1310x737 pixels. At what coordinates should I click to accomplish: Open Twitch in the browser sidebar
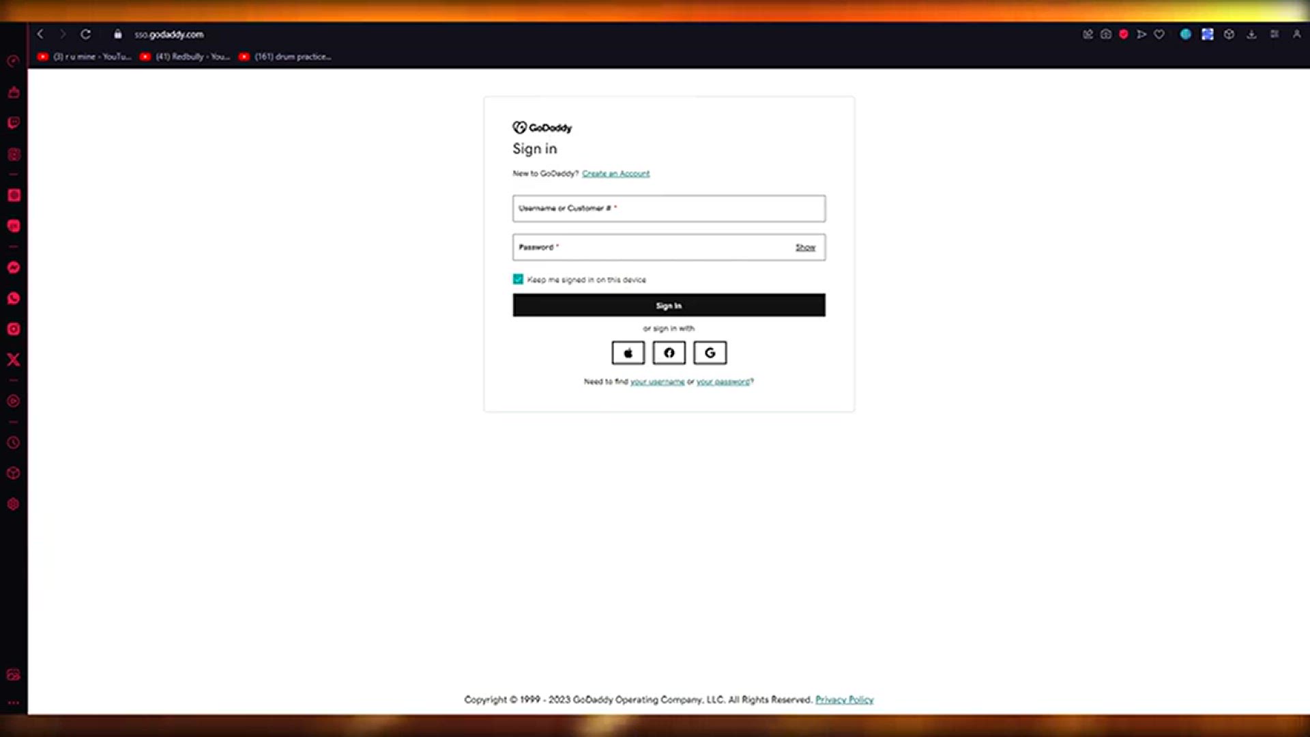click(14, 123)
